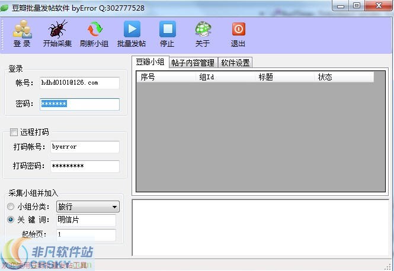The width and height of the screenshot is (394, 271).
Task: Click the 序号 column header
Action: (x=166, y=77)
